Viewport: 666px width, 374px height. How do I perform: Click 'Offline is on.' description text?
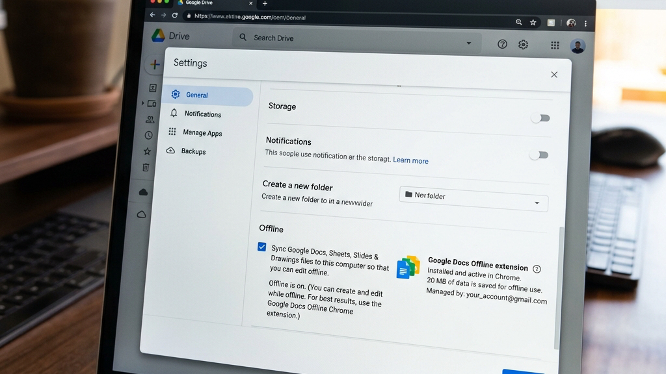[325, 299]
